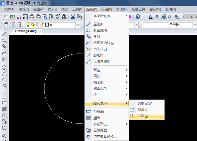
Task: Expand the 块 submenu
Action: (107, 95)
